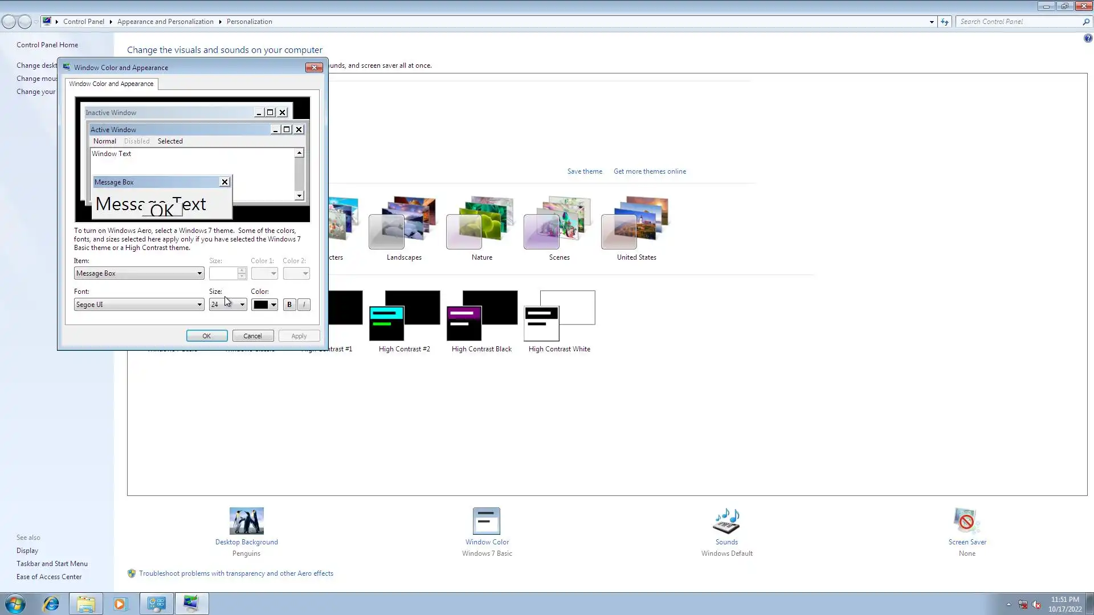The height and width of the screenshot is (615, 1094).
Task: Click Appearance and Personalization breadcrumb
Action: [x=165, y=22]
